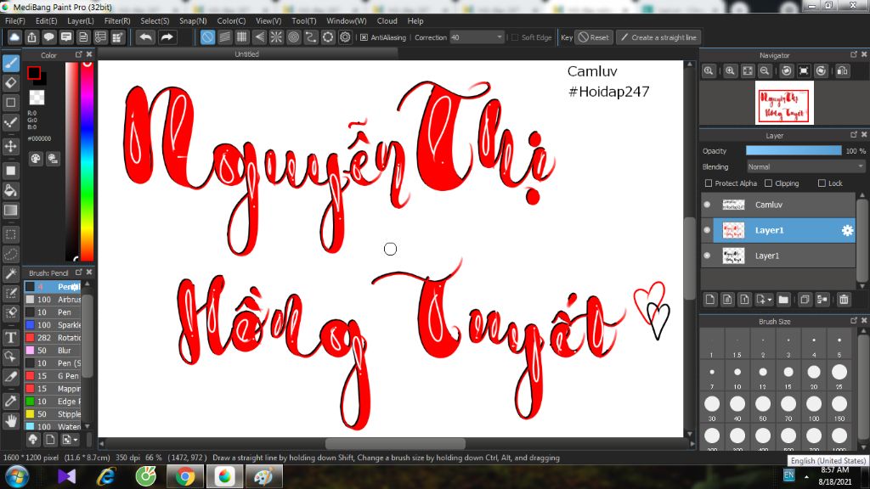Open the Correction value dropdown
Viewport: 870px width, 489px height.
click(x=499, y=37)
